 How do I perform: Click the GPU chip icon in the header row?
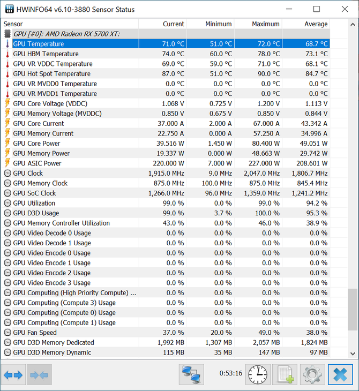click(x=8, y=34)
